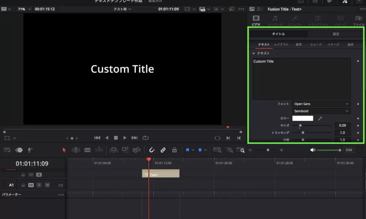Viewport: 366px width, 219px height.
Task: Toggle timeline Snapping magnet icon
Action: [x=152, y=150]
